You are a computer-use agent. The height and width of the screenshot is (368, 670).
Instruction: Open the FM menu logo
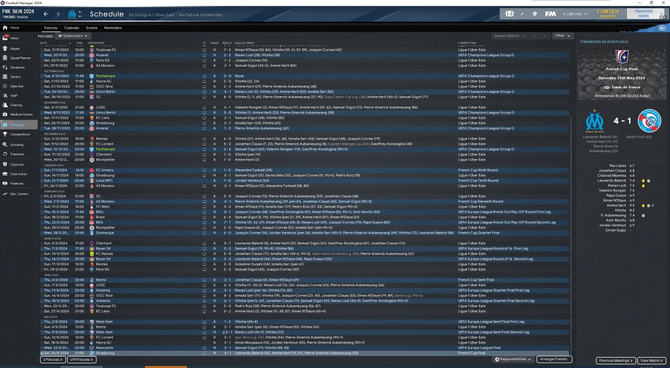pos(550,14)
